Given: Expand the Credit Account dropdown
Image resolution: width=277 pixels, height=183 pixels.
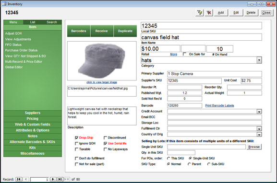Looking at the screenshot, I should tap(259, 112).
